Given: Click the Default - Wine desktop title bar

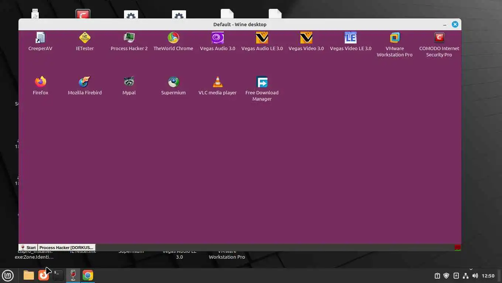Looking at the screenshot, I should point(240,24).
